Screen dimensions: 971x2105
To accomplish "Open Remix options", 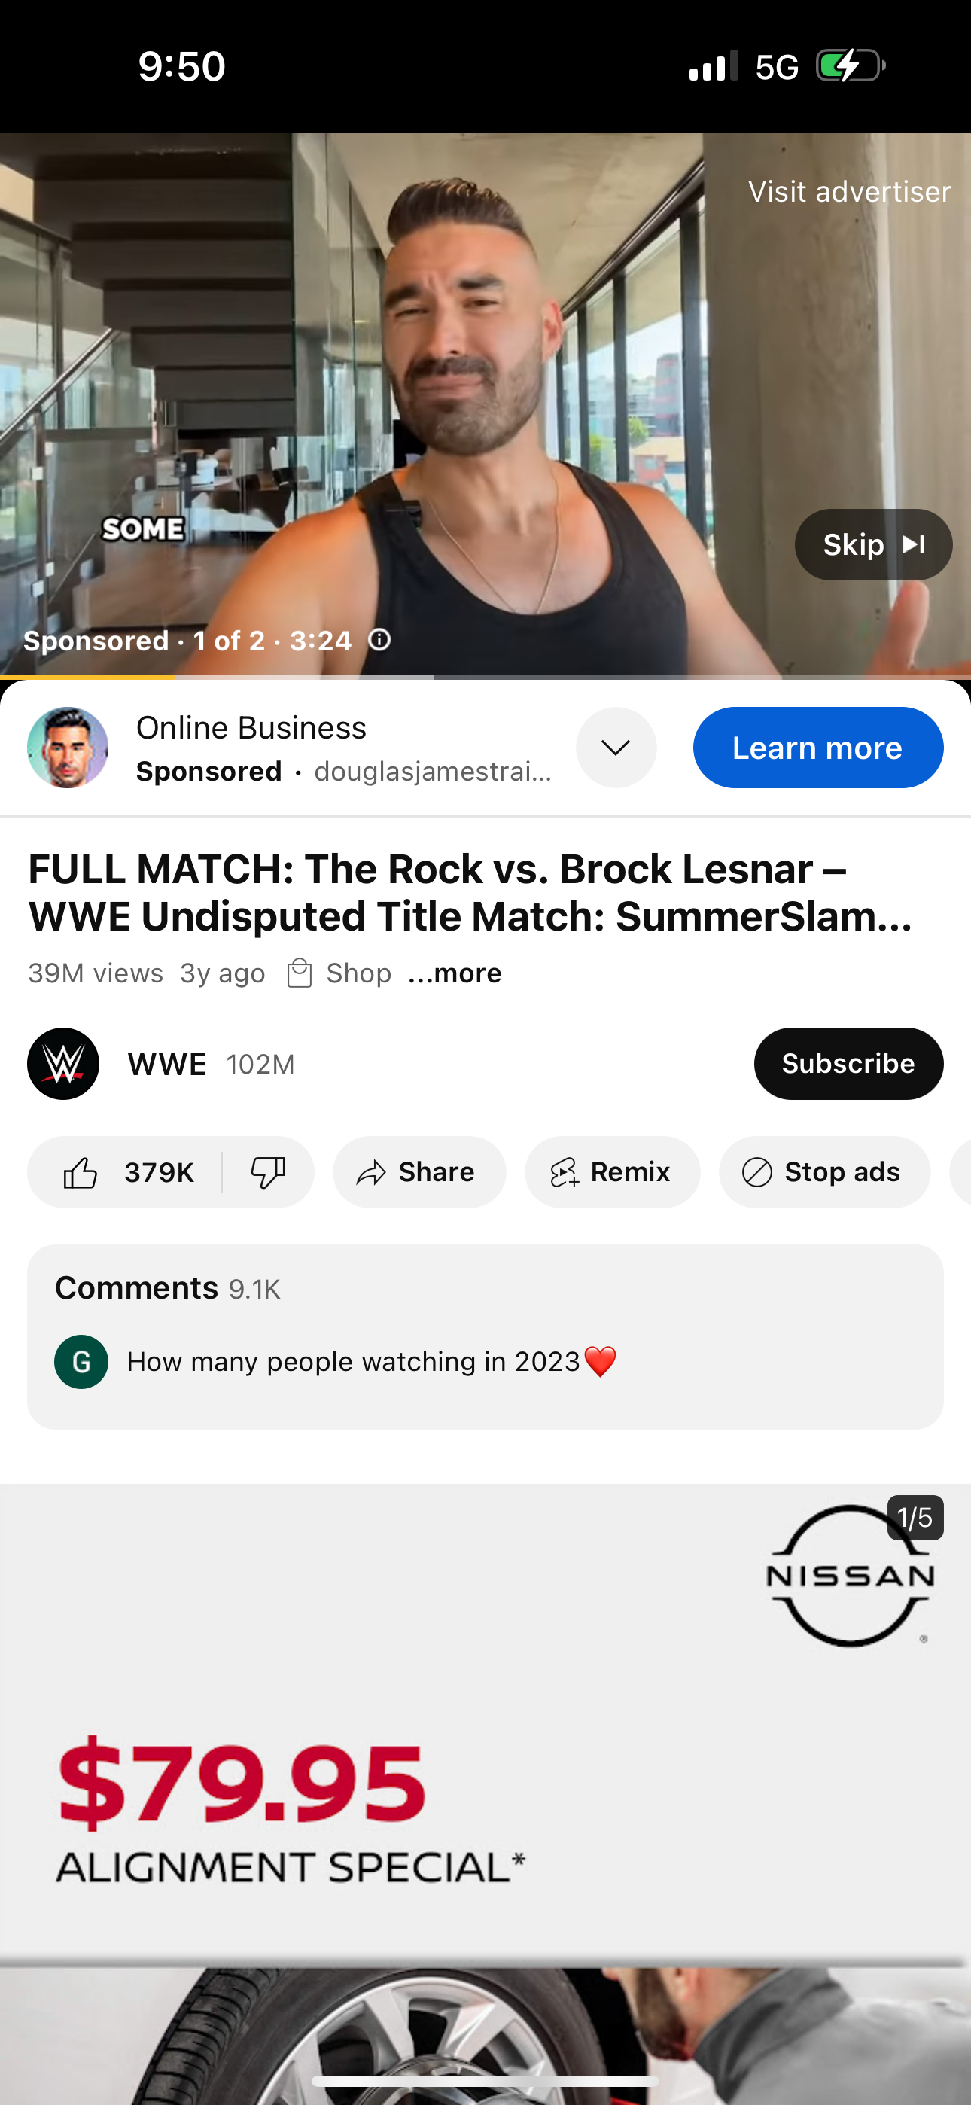I will (611, 1173).
